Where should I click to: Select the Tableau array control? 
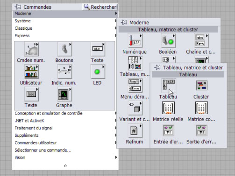tap(169, 86)
